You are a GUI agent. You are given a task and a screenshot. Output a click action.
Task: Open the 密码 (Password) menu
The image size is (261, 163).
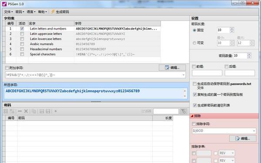point(20,12)
